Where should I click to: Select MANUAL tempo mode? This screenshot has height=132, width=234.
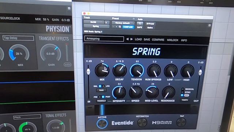(x=182, y=89)
